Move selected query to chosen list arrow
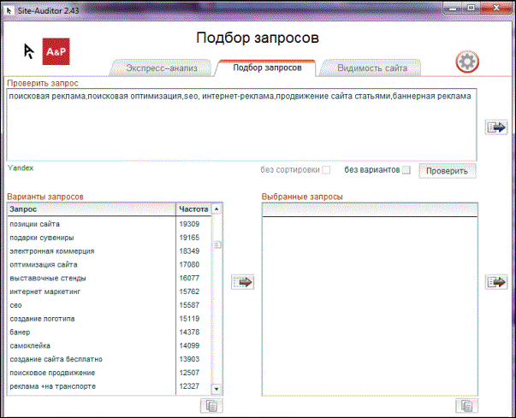Viewport: 516px width, 418px height. (x=244, y=281)
